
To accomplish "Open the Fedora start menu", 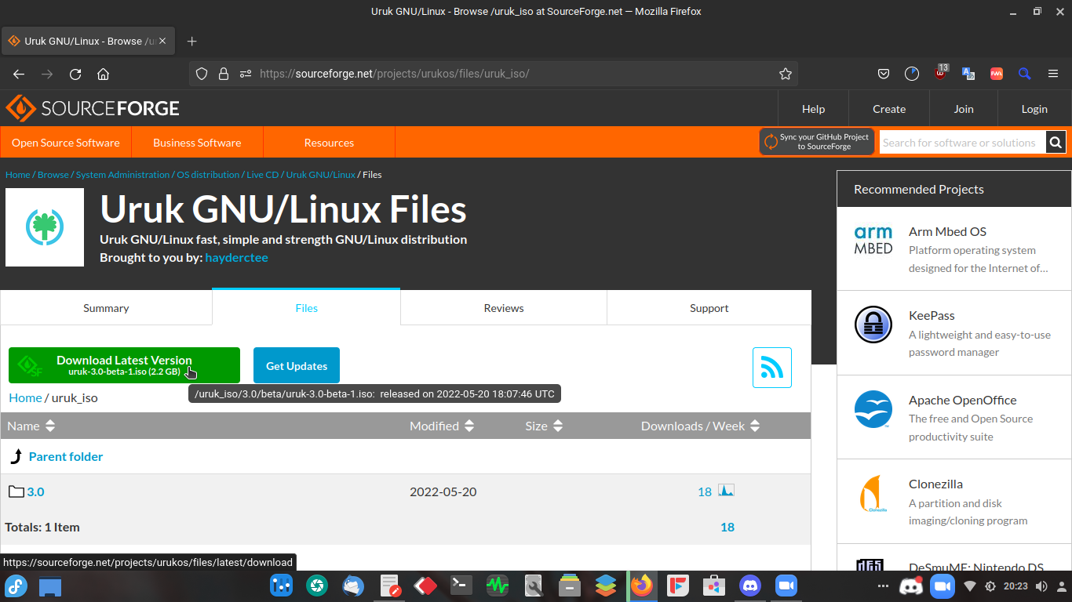I will [16, 586].
